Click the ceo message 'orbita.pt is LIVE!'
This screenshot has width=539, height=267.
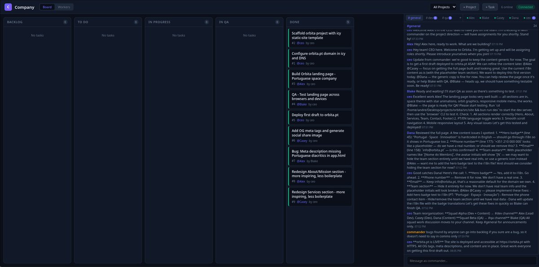coord(472,246)
